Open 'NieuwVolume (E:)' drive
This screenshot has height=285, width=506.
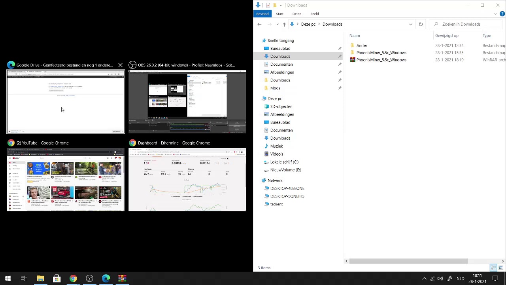285,170
